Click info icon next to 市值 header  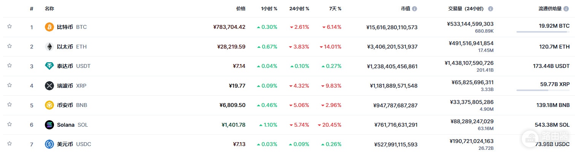coord(415,8)
